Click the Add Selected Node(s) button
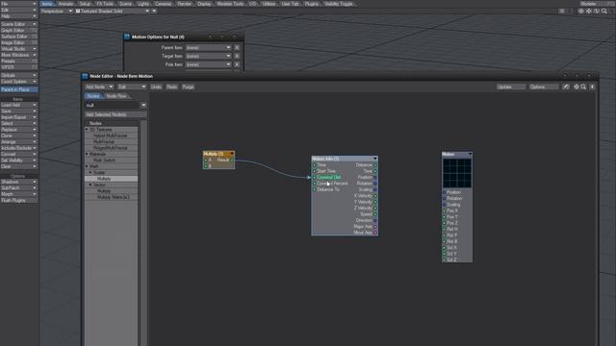This screenshot has width=616, height=346. point(115,114)
